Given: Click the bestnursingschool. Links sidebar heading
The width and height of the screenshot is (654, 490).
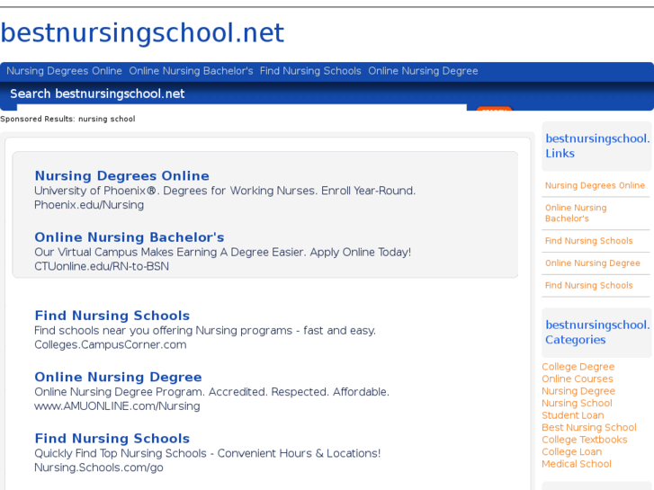Looking at the screenshot, I should click(597, 146).
